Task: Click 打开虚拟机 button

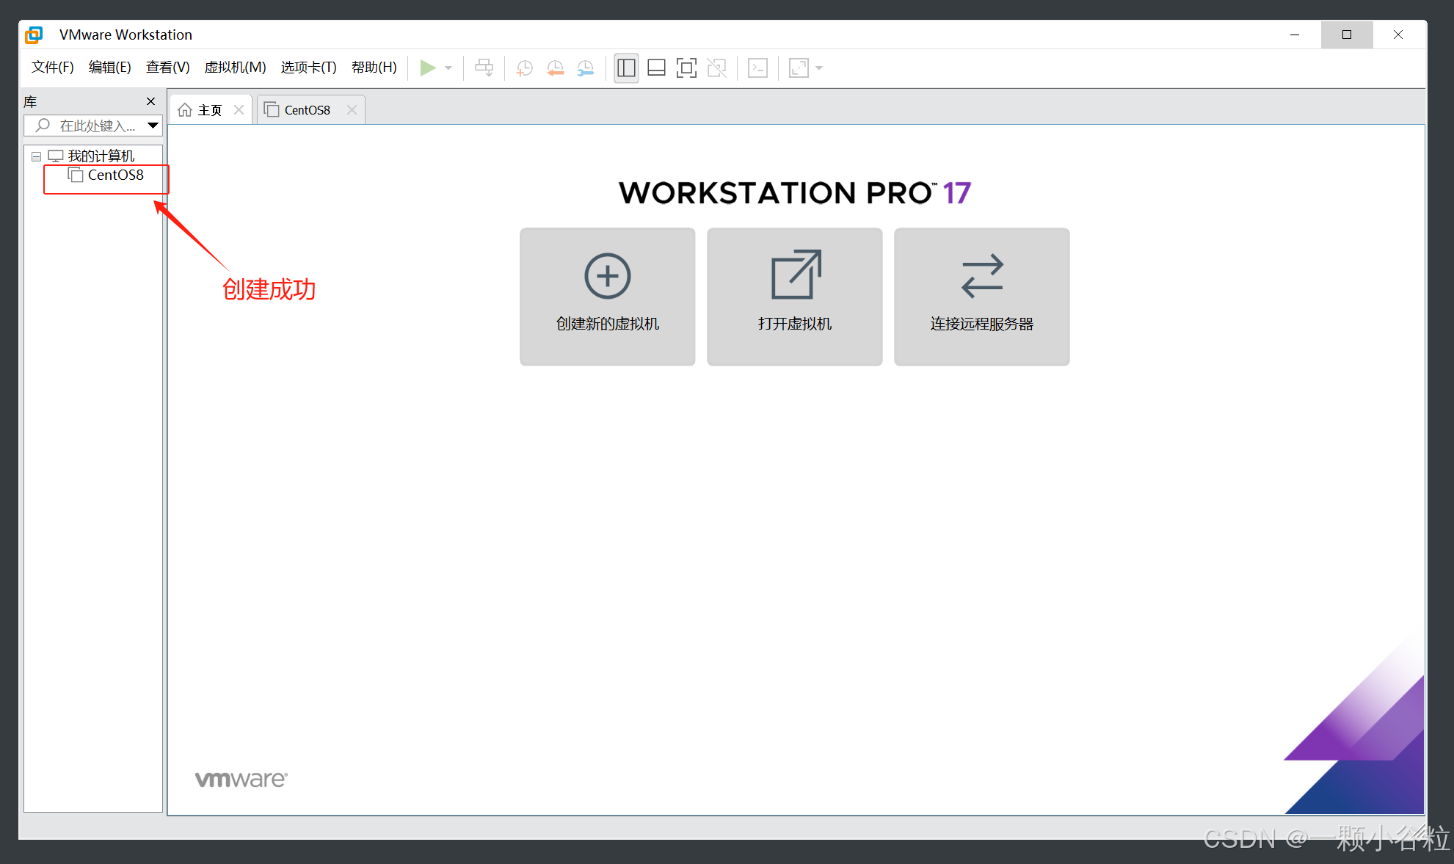Action: click(795, 297)
